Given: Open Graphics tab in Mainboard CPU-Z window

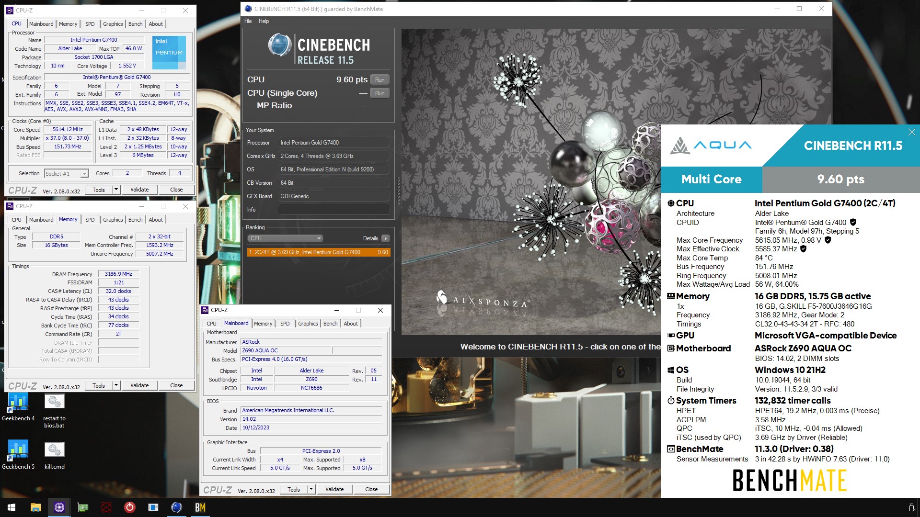Looking at the screenshot, I should point(308,324).
